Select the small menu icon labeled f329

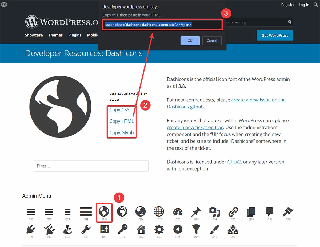[x=67, y=212]
